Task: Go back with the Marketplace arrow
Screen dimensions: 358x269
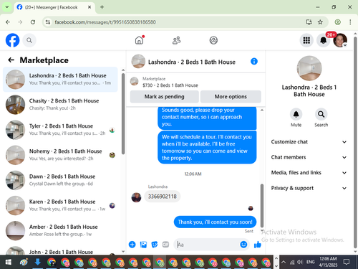Action: [x=11, y=60]
